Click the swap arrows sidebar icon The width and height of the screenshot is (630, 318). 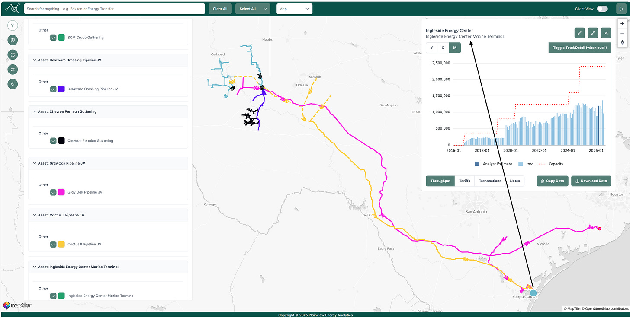(x=13, y=69)
